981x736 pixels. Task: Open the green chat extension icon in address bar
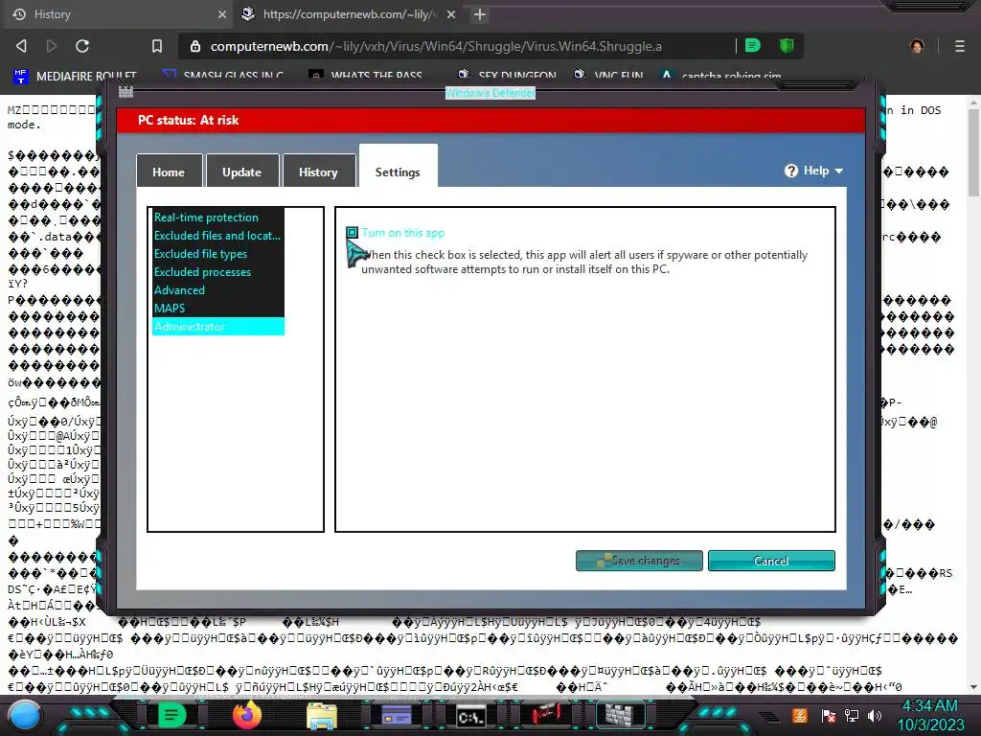click(753, 46)
